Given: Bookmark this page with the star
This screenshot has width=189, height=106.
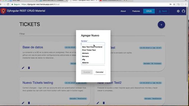Looking at the screenshot, I should 174,4.
